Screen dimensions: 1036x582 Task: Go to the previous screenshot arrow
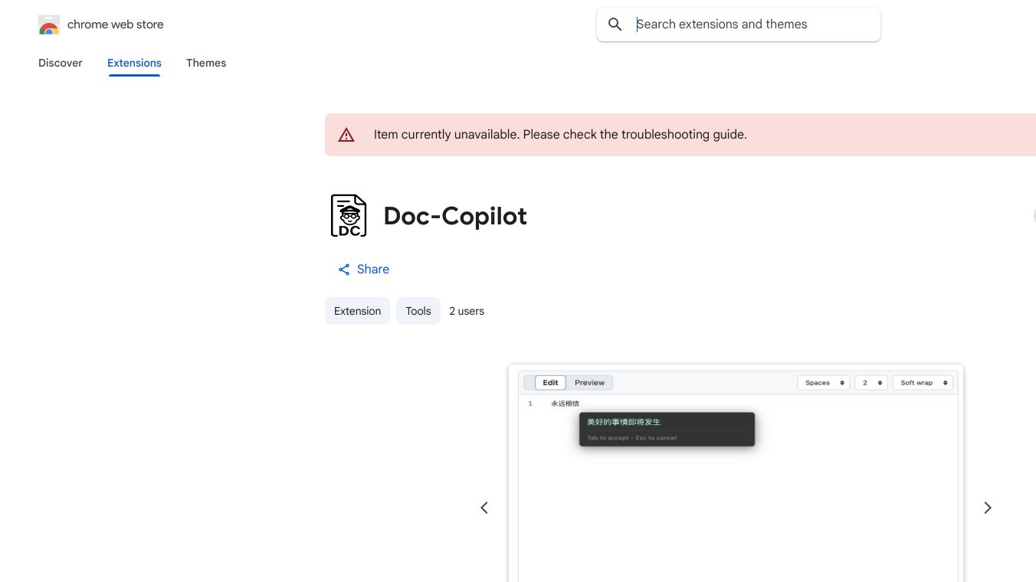[x=484, y=508]
